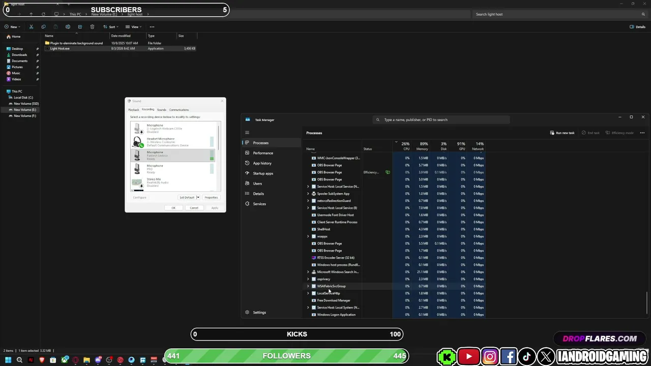Open the Sort dropdown in File Explorer
Image resolution: width=651 pixels, height=366 pixels.
(112, 27)
